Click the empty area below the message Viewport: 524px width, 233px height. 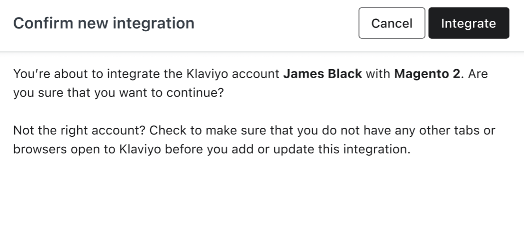click(262, 199)
